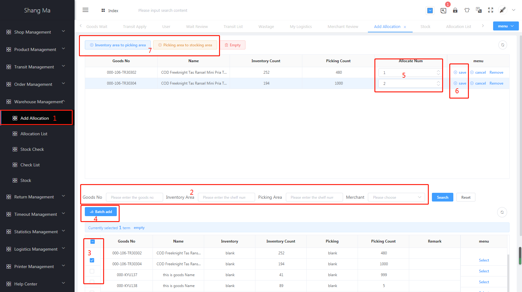Screen dimensions: 522x292
Task: Click the Goods No input field
Action: [x=135, y=197]
